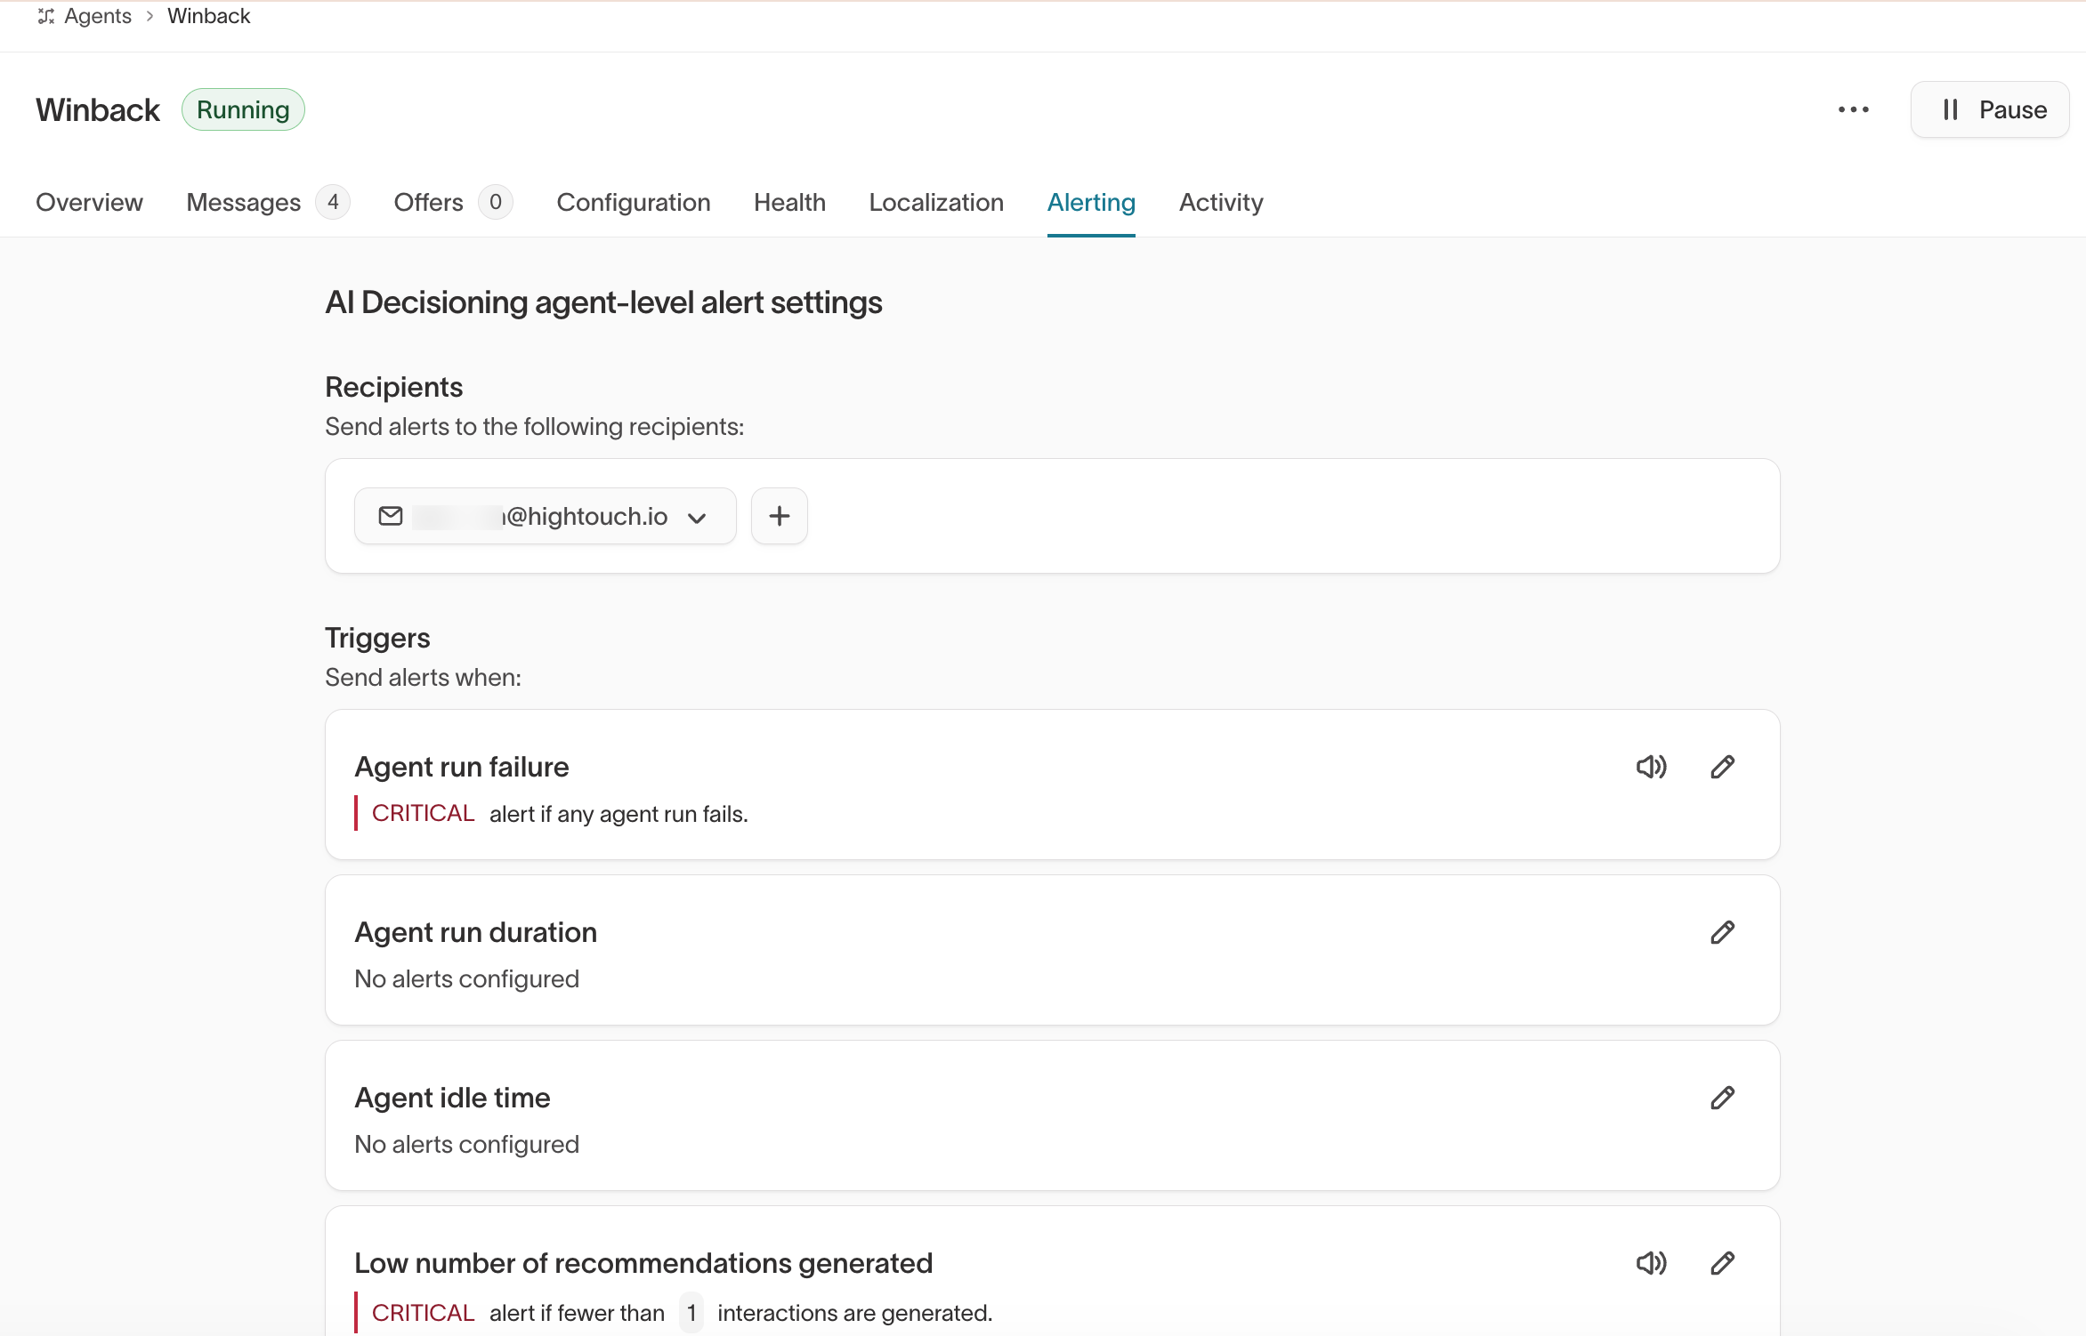The image size is (2086, 1336).
Task: Edit the Agent run duration trigger
Action: (x=1722, y=932)
